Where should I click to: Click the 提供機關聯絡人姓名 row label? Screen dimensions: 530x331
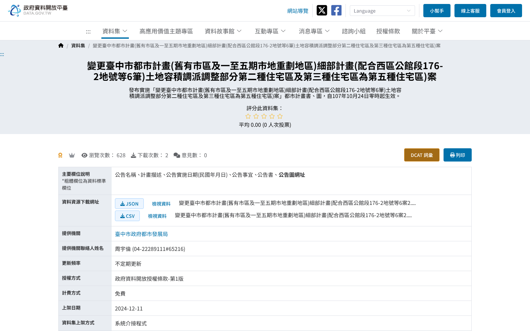click(x=83, y=248)
